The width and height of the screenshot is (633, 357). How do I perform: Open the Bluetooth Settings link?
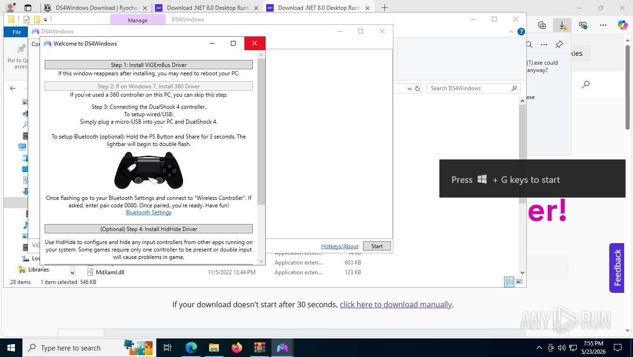148,212
